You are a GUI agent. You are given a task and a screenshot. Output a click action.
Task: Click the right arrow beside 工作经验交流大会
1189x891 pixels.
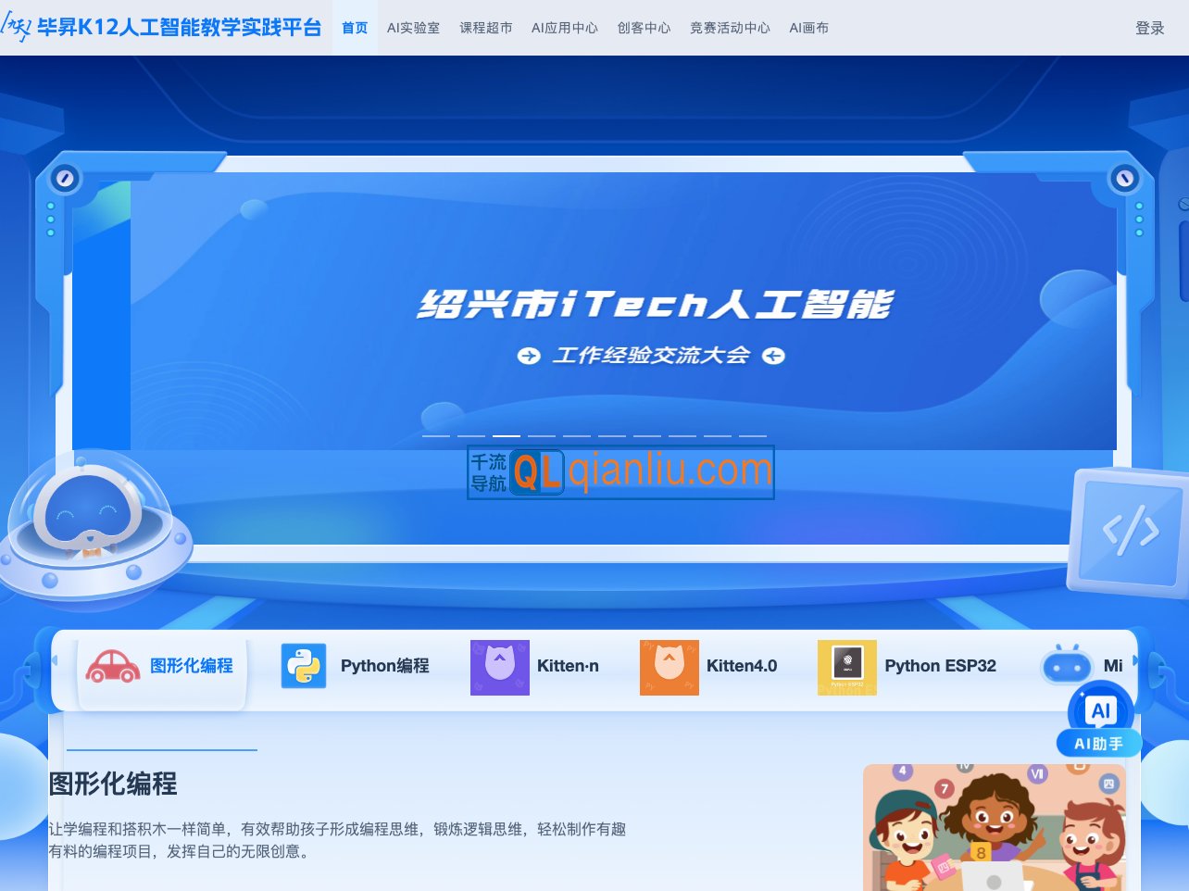(774, 356)
